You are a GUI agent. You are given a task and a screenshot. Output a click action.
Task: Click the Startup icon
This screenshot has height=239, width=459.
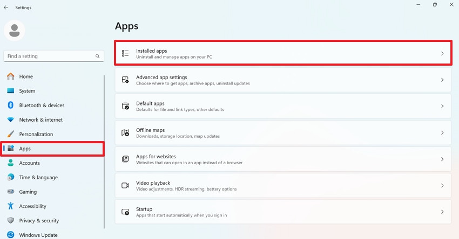pyautogui.click(x=125, y=212)
